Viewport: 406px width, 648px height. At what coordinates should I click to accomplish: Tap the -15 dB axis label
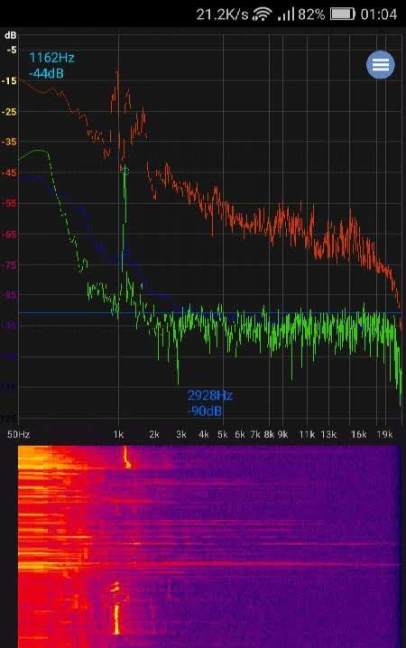(9, 81)
